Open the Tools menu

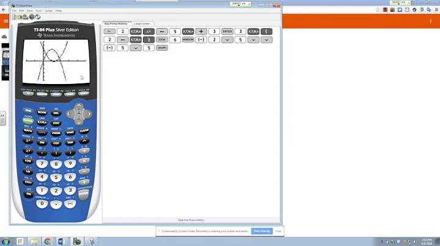(38, 10)
